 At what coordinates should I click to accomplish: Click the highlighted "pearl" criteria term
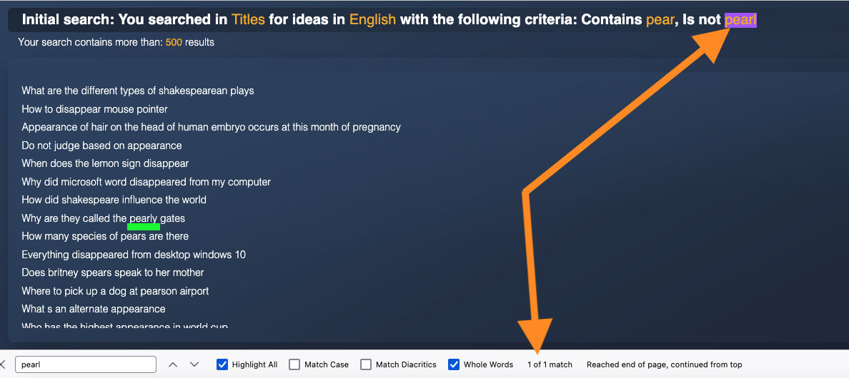[x=740, y=19]
